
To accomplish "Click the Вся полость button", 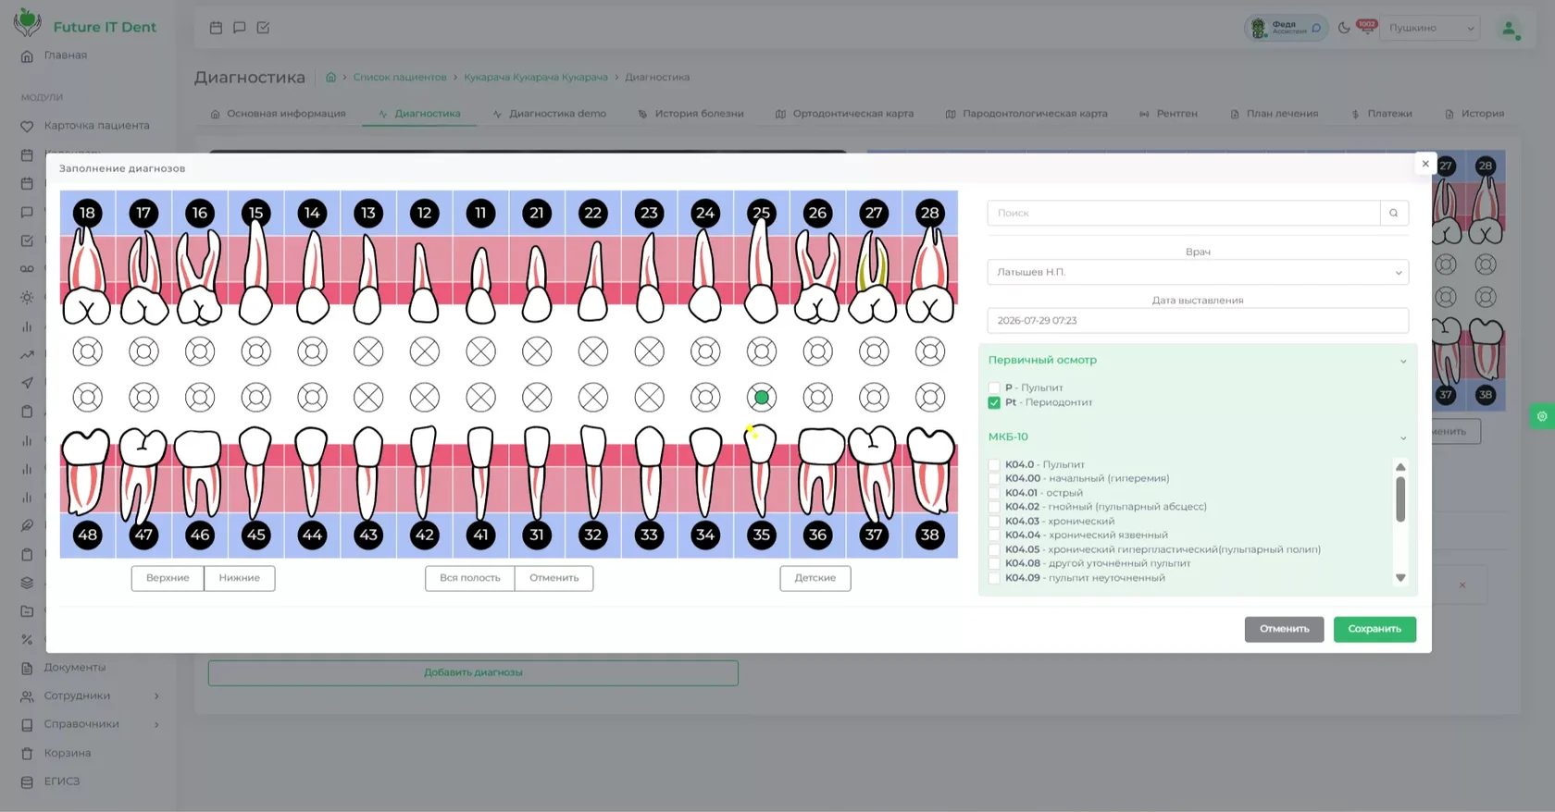I will coord(469,578).
